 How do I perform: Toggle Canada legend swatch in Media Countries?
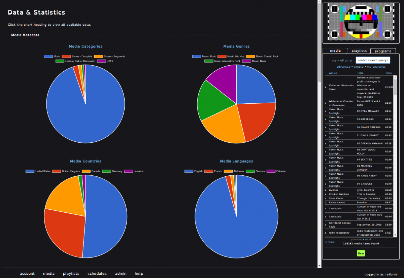(x=87, y=171)
